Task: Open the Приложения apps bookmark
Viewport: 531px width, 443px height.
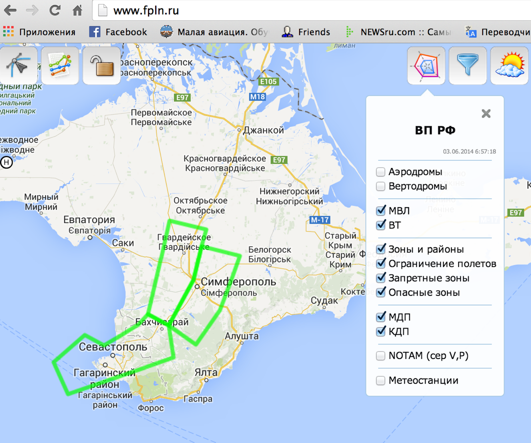Action: pyautogui.click(x=39, y=32)
